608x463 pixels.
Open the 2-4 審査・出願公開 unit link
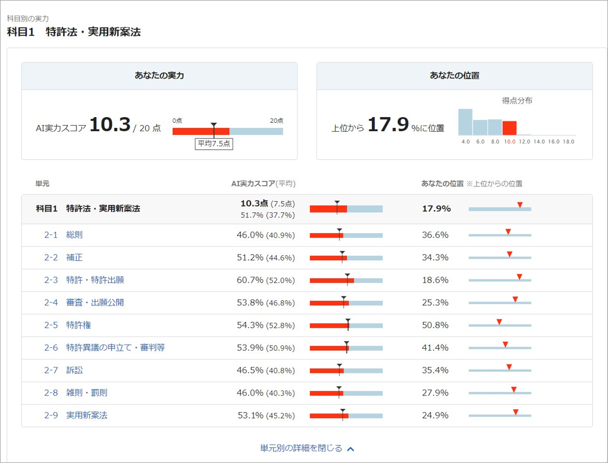(84, 302)
